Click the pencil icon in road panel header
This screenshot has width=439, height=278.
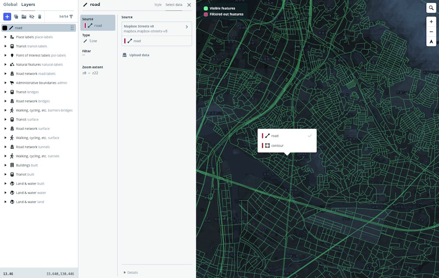pyautogui.click(x=85, y=4)
